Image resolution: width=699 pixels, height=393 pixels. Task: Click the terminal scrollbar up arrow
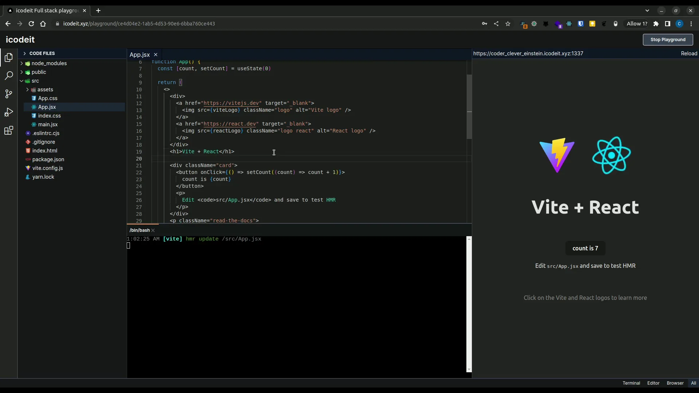coord(469,239)
